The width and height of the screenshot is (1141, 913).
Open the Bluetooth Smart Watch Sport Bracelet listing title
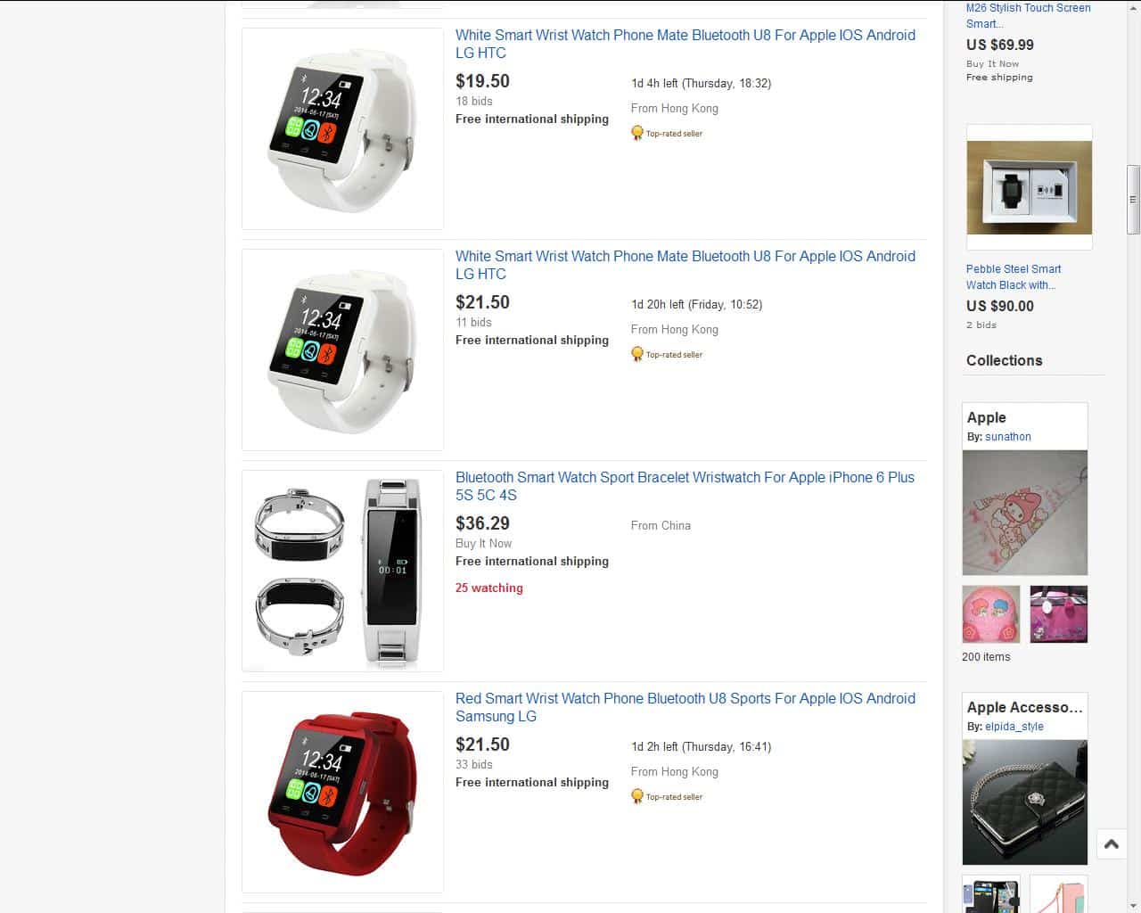point(685,486)
